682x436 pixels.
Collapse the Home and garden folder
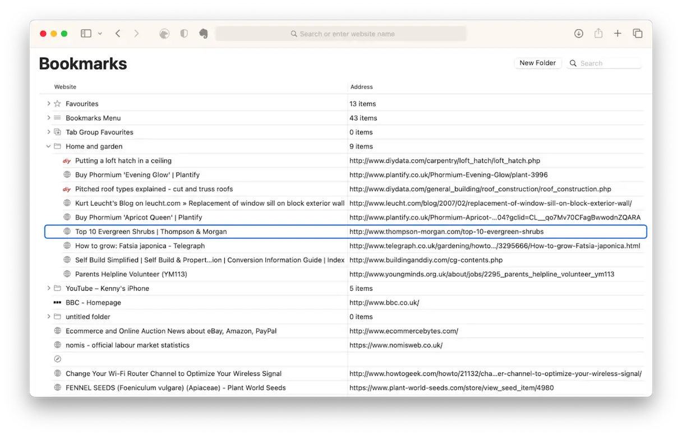(x=49, y=146)
